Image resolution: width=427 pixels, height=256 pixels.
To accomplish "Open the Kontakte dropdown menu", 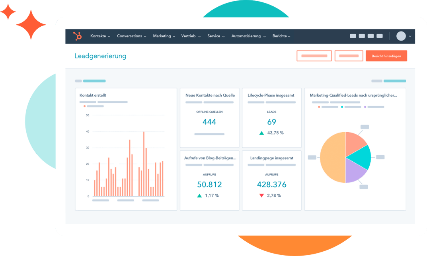I will pyautogui.click(x=100, y=36).
